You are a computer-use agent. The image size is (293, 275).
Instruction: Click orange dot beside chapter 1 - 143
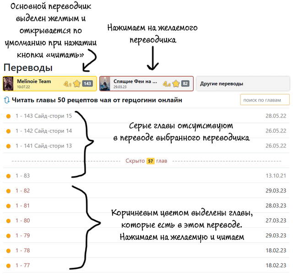pos(8,116)
